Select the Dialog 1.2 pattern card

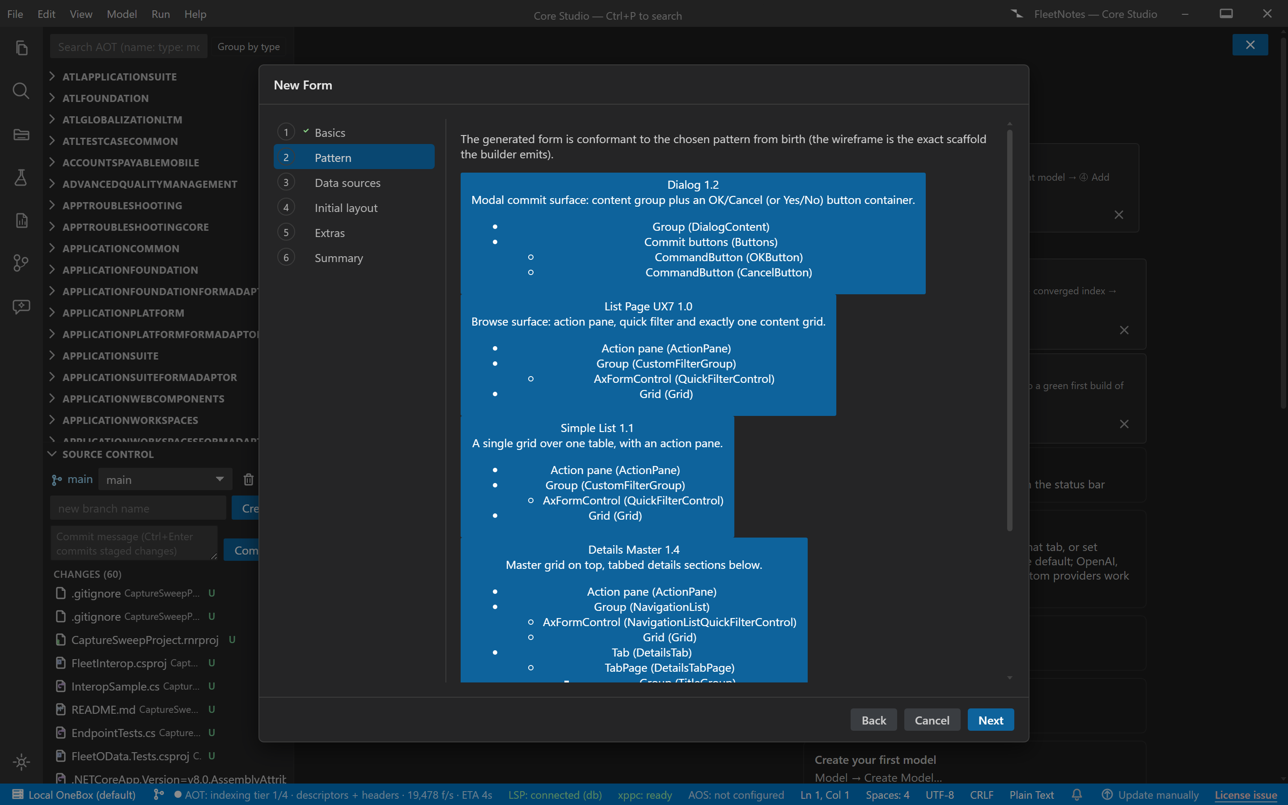pyautogui.click(x=692, y=233)
